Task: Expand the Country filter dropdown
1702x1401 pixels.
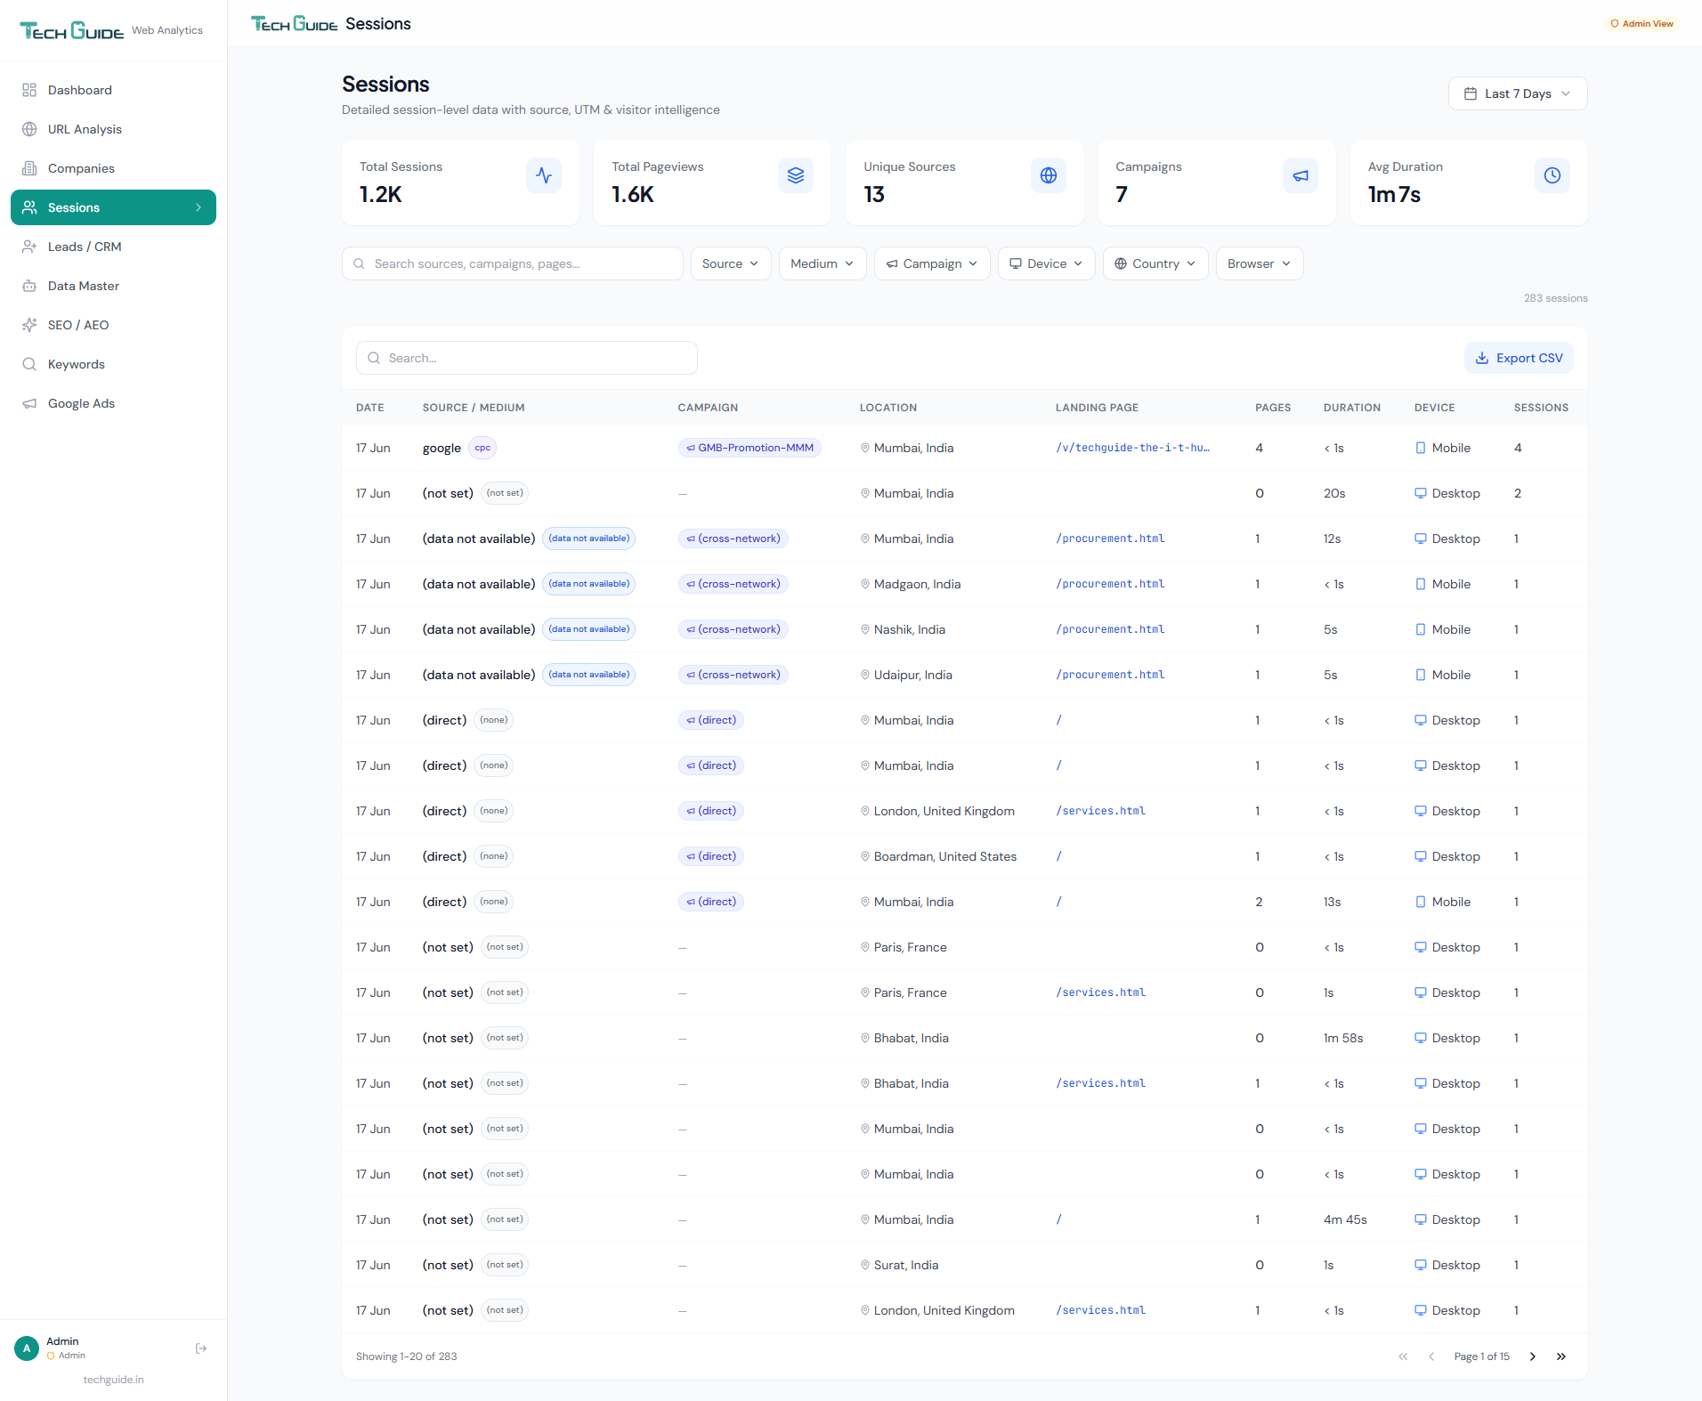Action: pos(1155,263)
